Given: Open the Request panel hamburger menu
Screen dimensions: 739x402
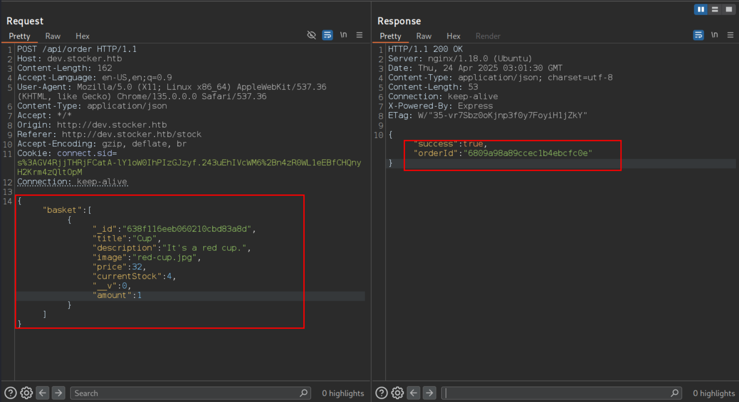Looking at the screenshot, I should tap(359, 35).
